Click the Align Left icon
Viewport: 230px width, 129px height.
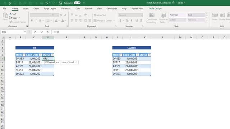(72, 21)
